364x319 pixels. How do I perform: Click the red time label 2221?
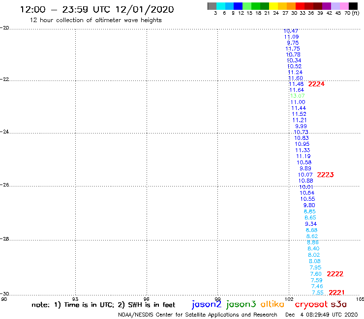(336, 292)
